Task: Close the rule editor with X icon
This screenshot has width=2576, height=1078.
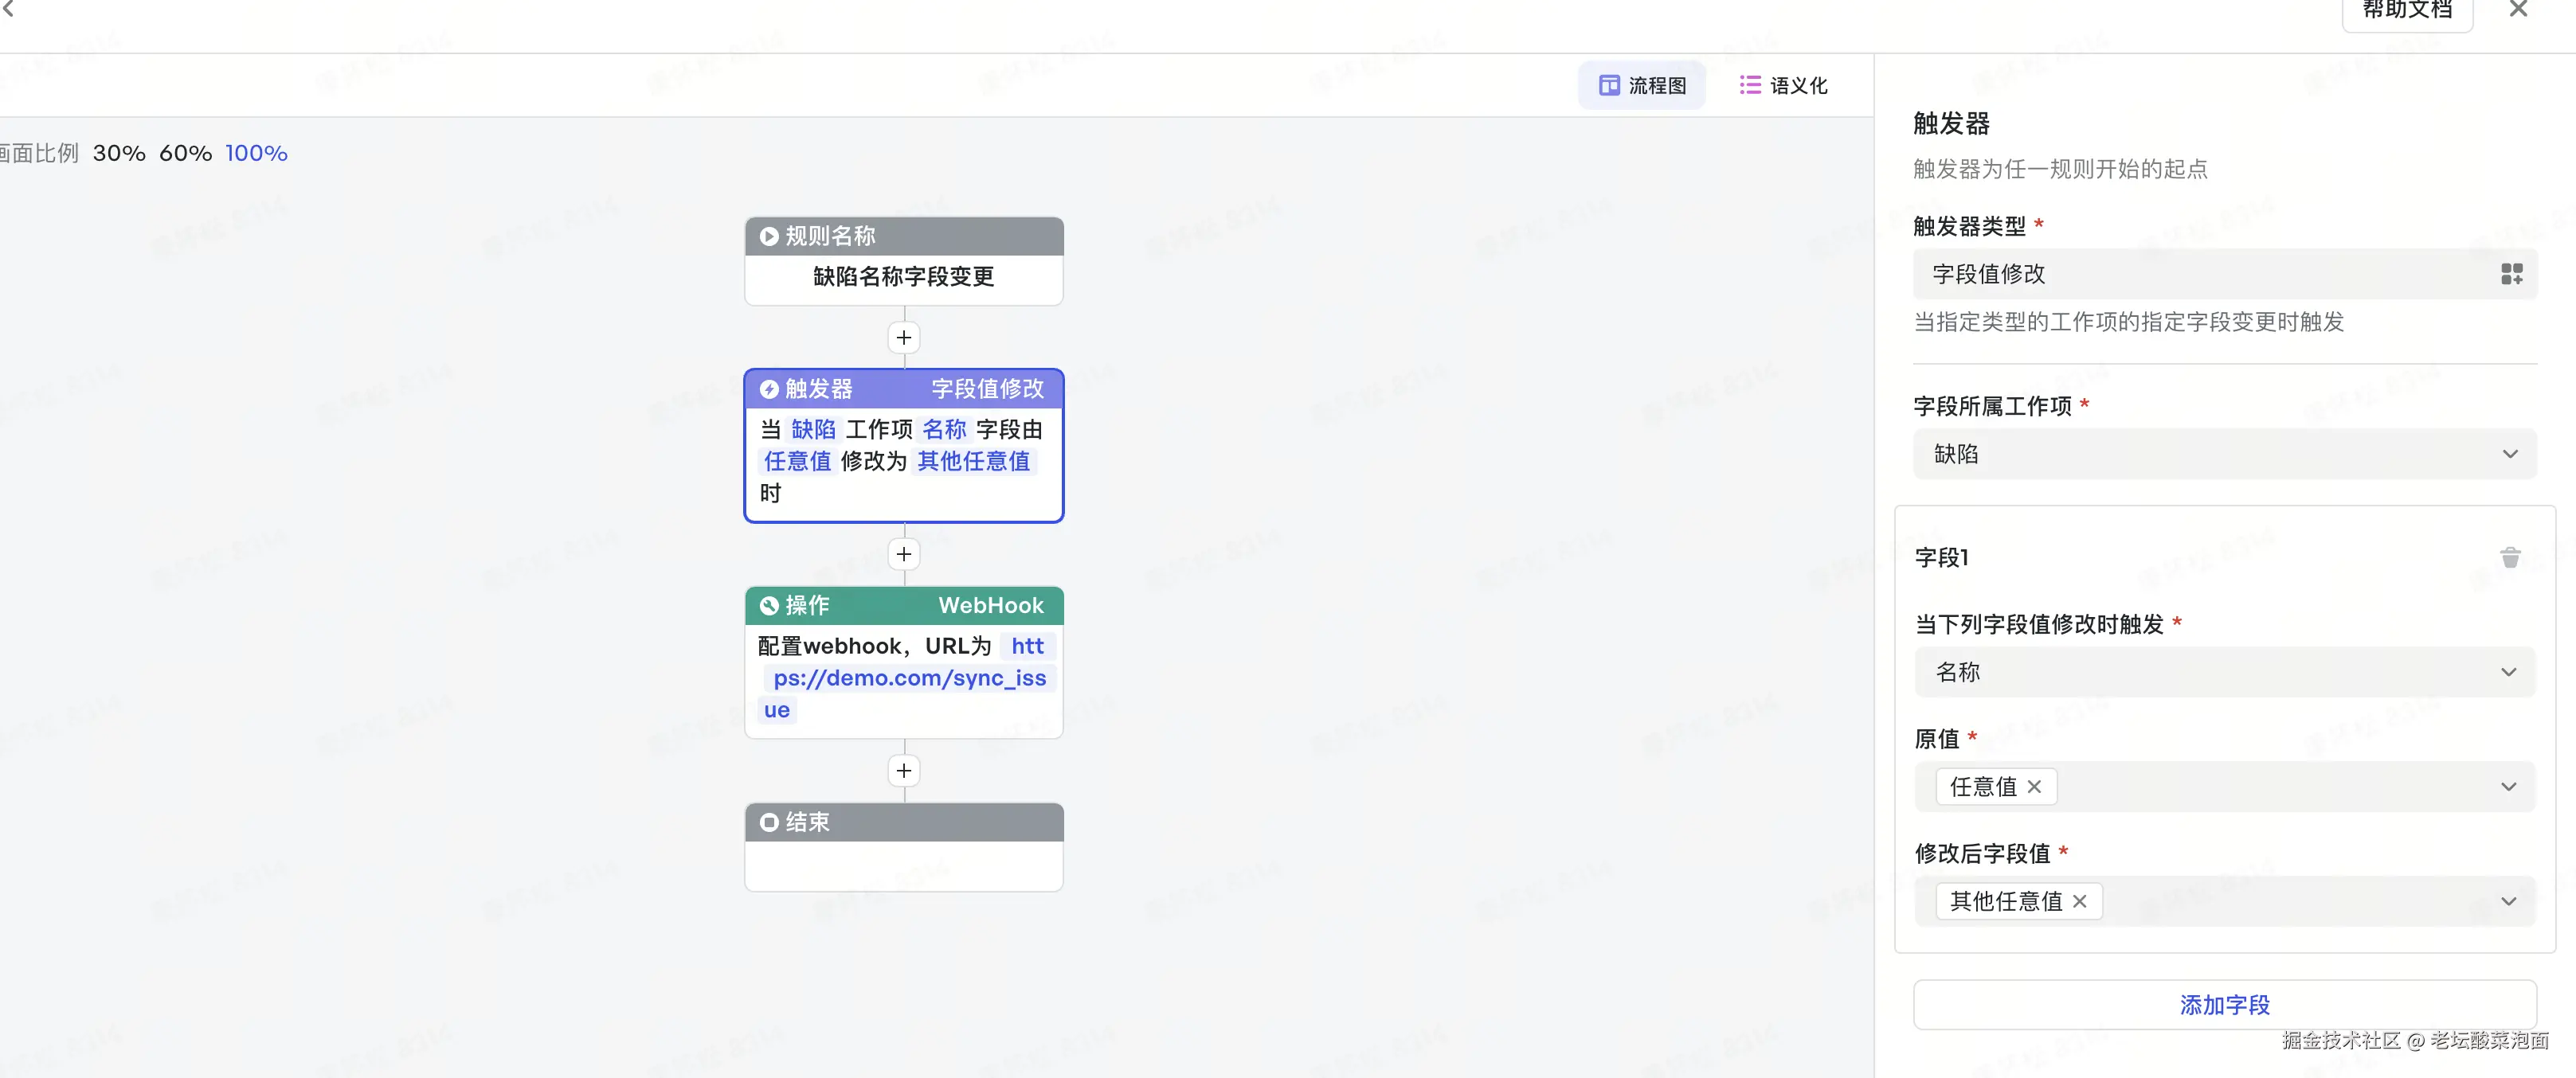Action: coord(2518,10)
